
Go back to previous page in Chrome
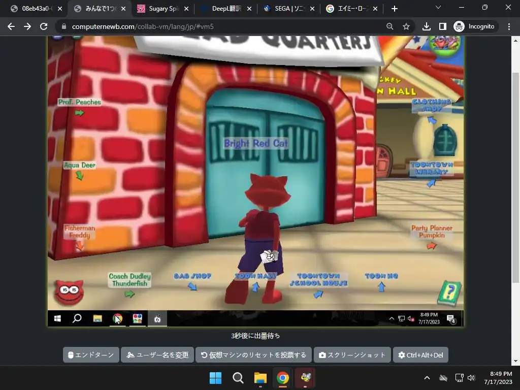coord(11,26)
